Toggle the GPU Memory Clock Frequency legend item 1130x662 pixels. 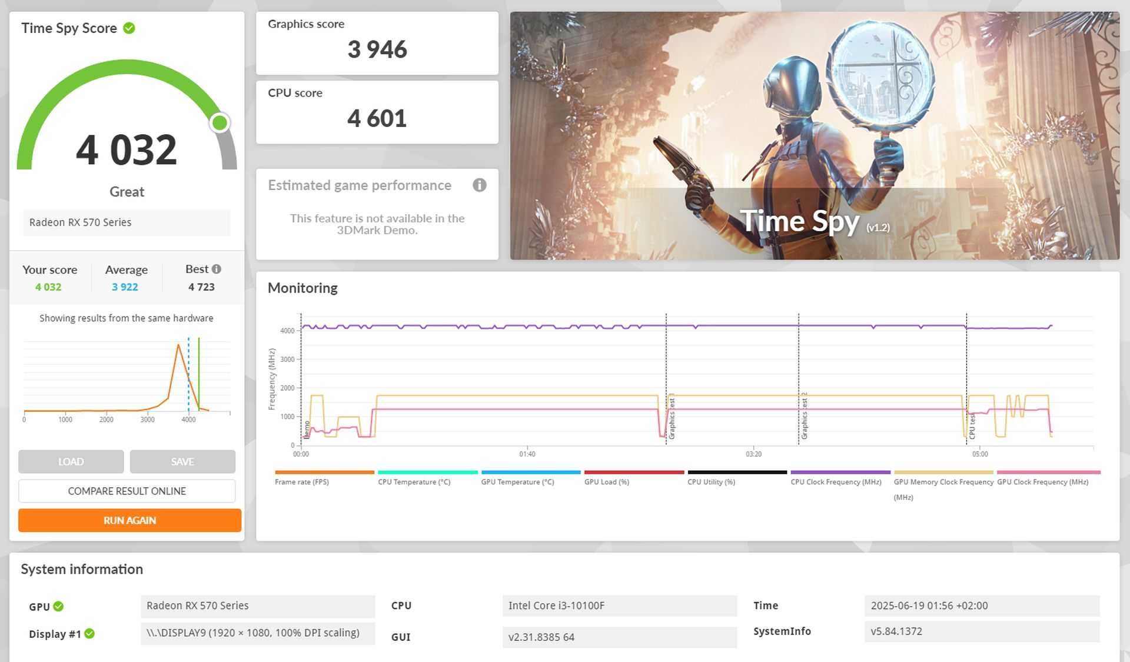tap(943, 485)
